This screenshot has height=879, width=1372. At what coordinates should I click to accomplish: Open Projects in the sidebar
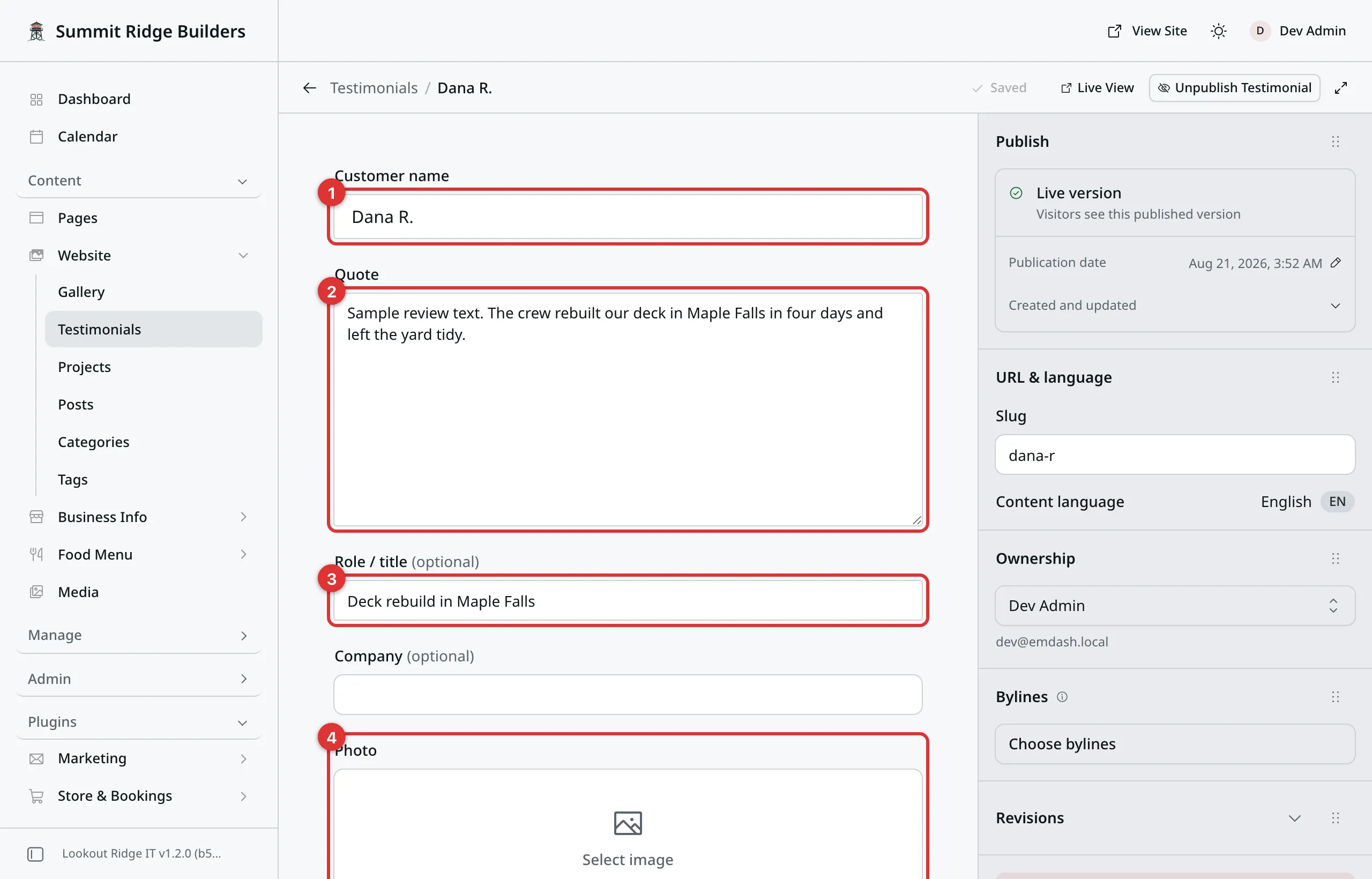(x=85, y=367)
